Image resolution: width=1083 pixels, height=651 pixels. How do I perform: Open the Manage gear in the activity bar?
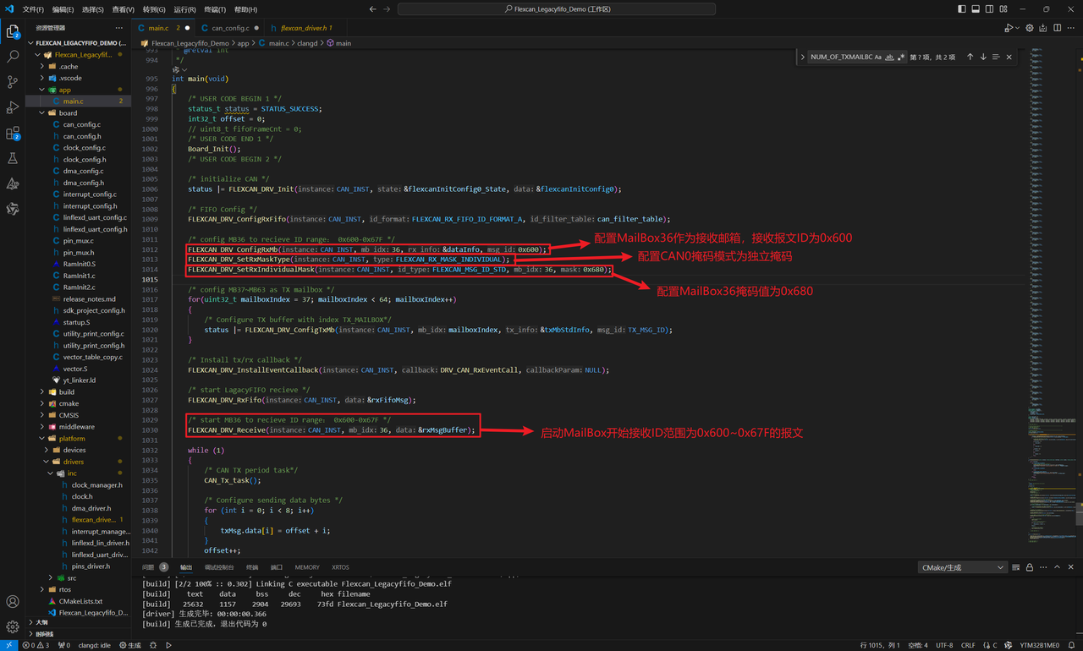pyautogui.click(x=13, y=626)
